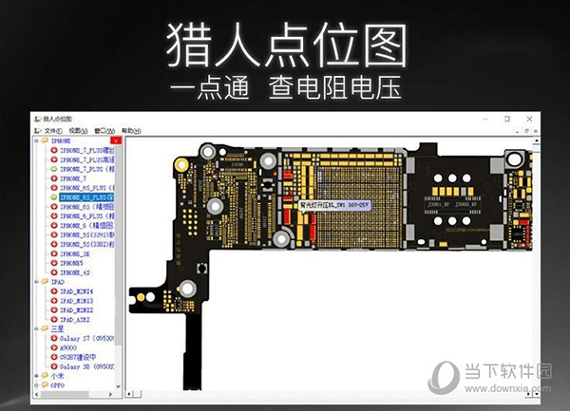Click the 小米 folder icon

pyautogui.click(x=45, y=376)
